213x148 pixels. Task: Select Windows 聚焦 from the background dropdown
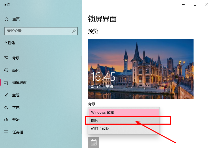pos(124,112)
